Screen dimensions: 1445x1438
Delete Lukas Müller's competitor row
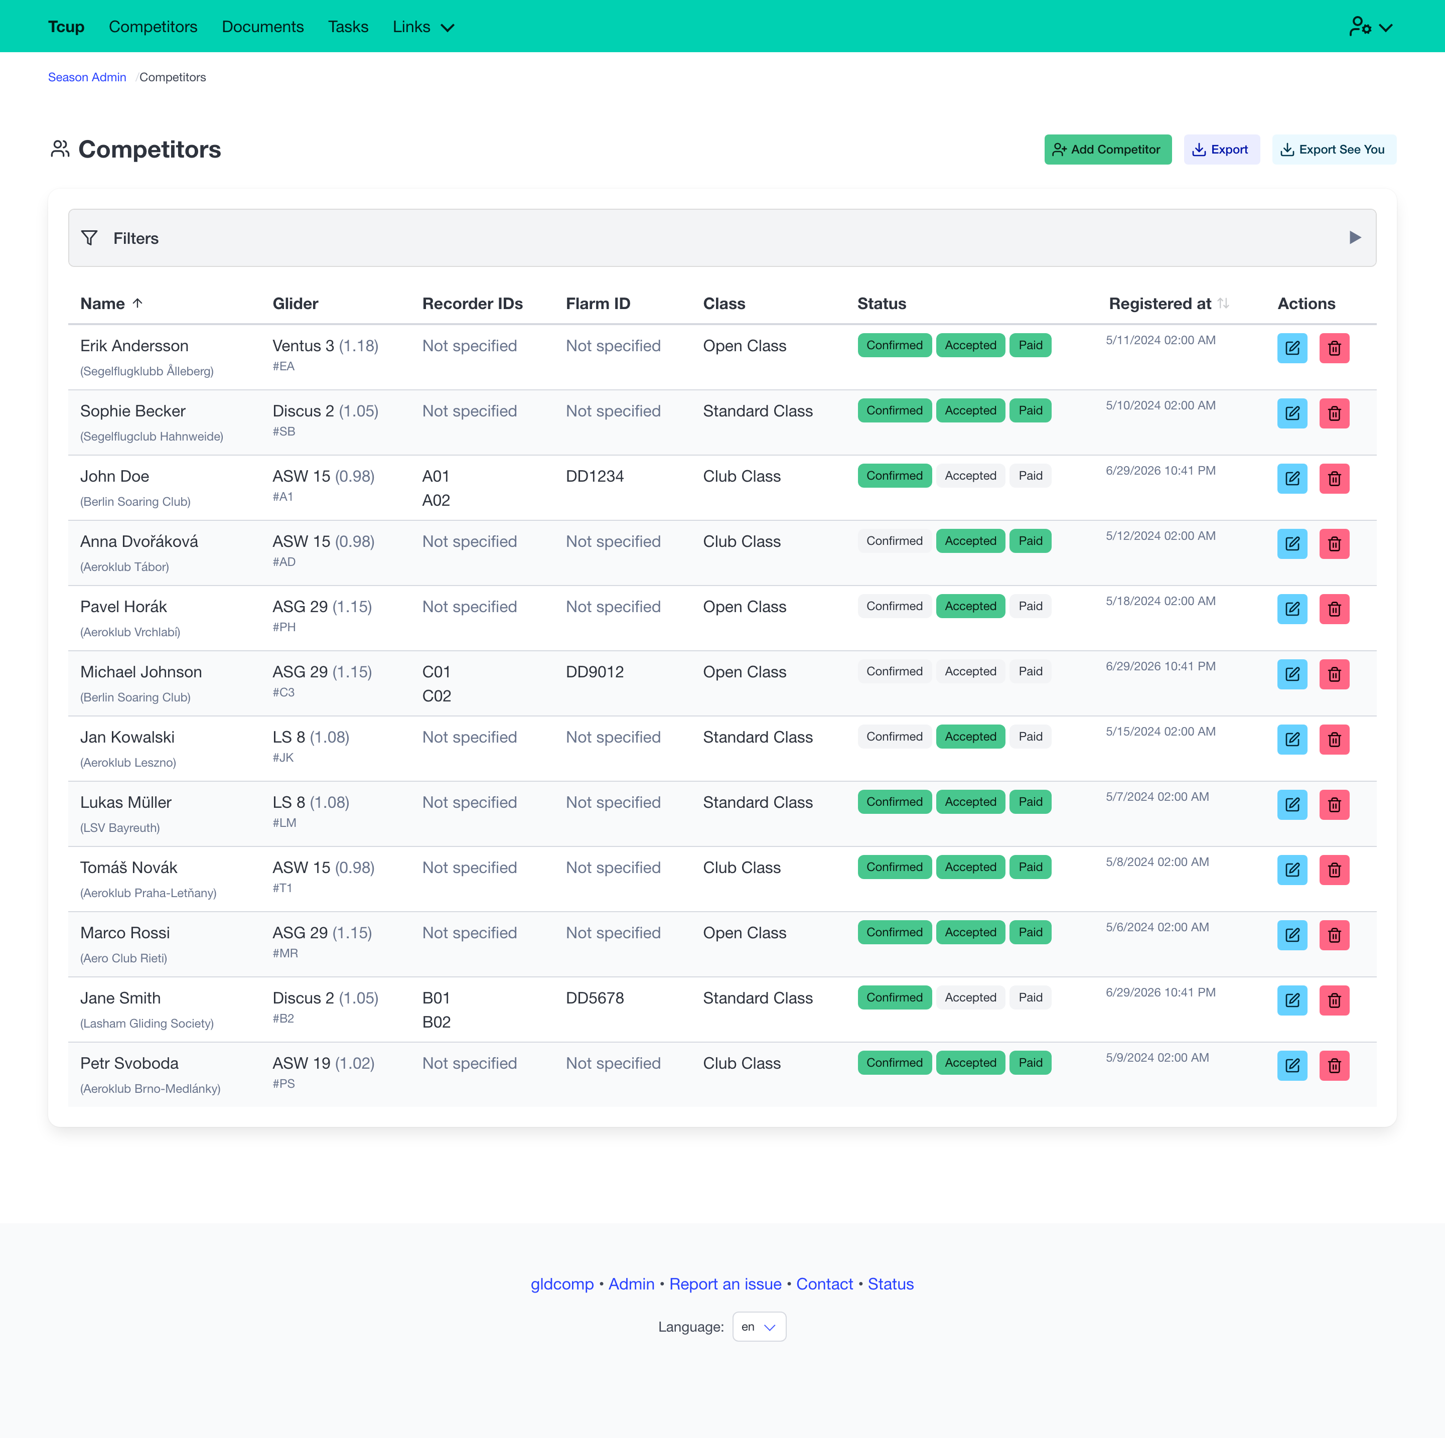coord(1334,805)
